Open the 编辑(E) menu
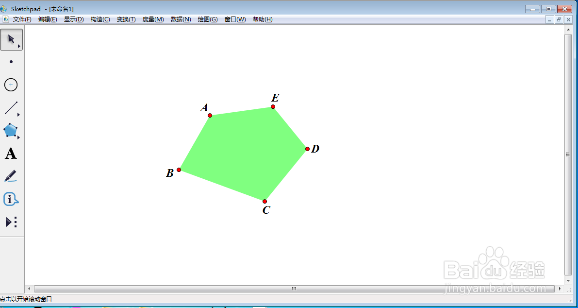Screen dimensions: 578x308 [x=48, y=19]
